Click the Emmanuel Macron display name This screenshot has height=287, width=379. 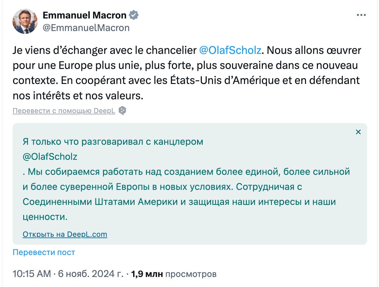(85, 15)
